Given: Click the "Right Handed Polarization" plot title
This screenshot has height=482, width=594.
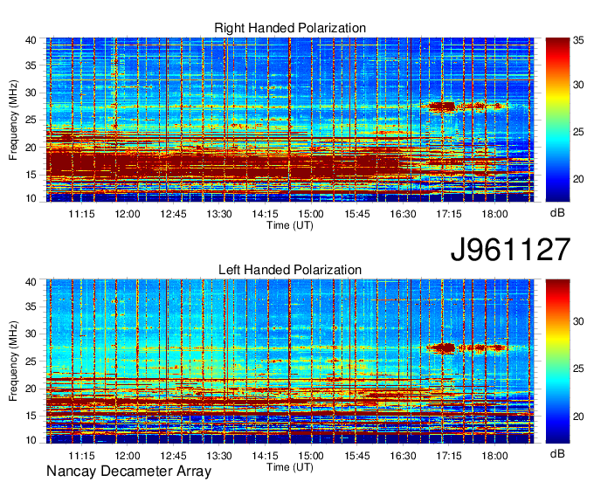Looking at the screenshot, I should pos(290,28).
